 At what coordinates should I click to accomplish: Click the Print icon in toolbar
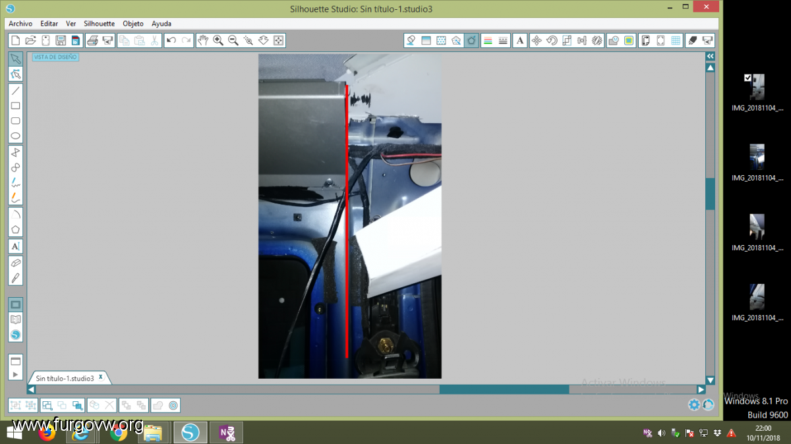coord(92,41)
